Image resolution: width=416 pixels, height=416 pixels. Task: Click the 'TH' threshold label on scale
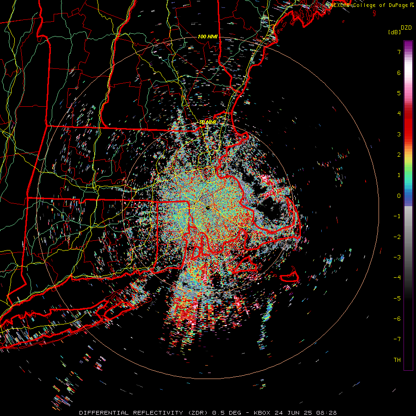pyautogui.click(x=397, y=360)
